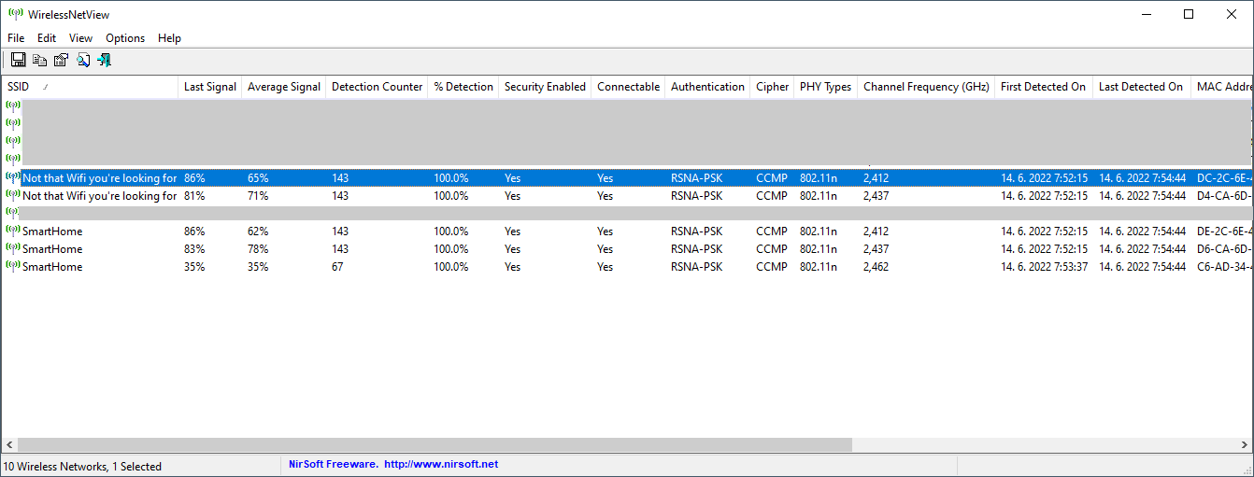The height and width of the screenshot is (477, 1254).
Task: Click the WirelessNetView title bar app icon
Action: [x=15, y=14]
